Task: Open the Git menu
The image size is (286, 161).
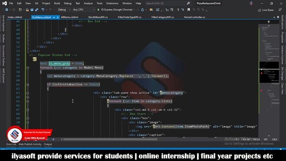Action: [37, 3]
